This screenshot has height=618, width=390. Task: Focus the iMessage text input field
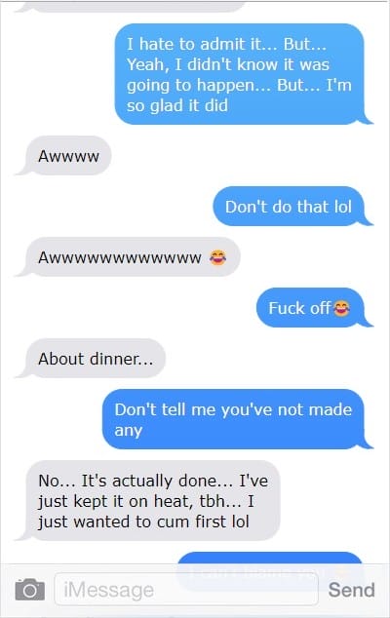(186, 589)
